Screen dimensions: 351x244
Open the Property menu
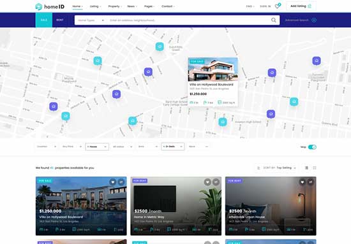tap(115, 6)
